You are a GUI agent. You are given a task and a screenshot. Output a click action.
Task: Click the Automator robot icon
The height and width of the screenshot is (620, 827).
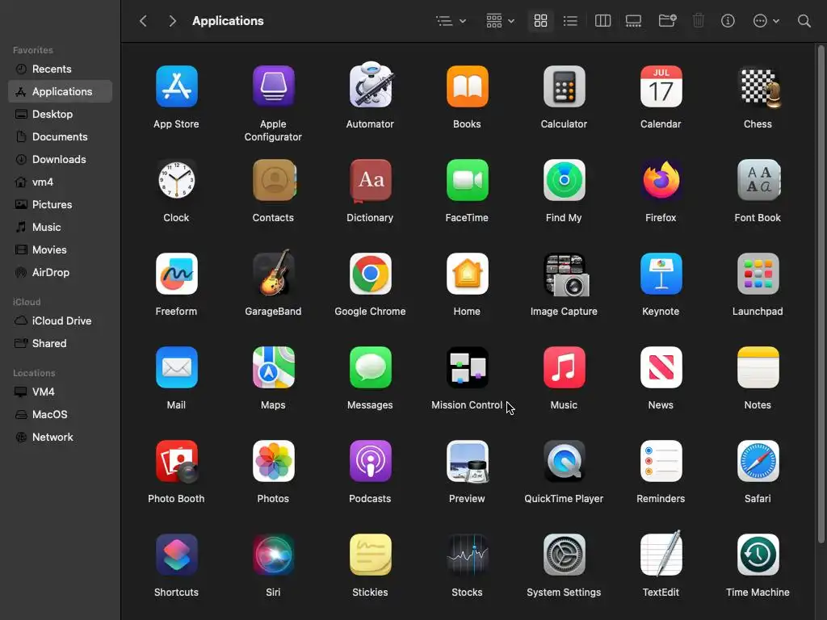[370, 86]
